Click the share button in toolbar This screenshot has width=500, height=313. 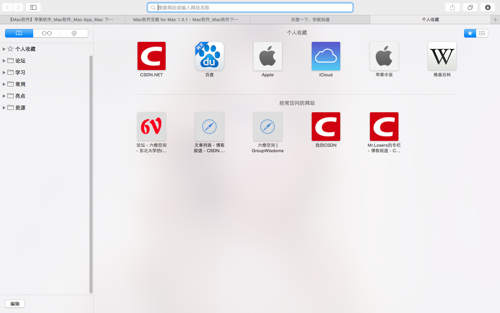[x=452, y=7]
